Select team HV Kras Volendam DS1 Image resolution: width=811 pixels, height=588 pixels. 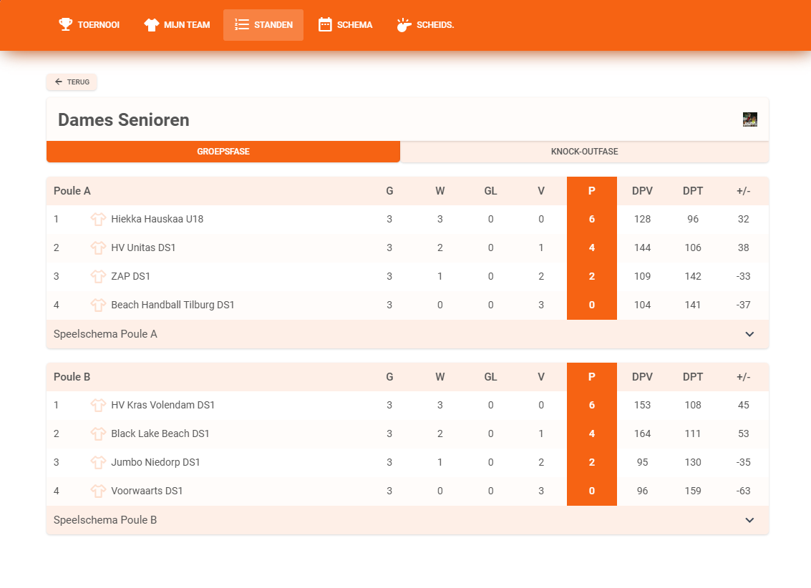tap(163, 405)
